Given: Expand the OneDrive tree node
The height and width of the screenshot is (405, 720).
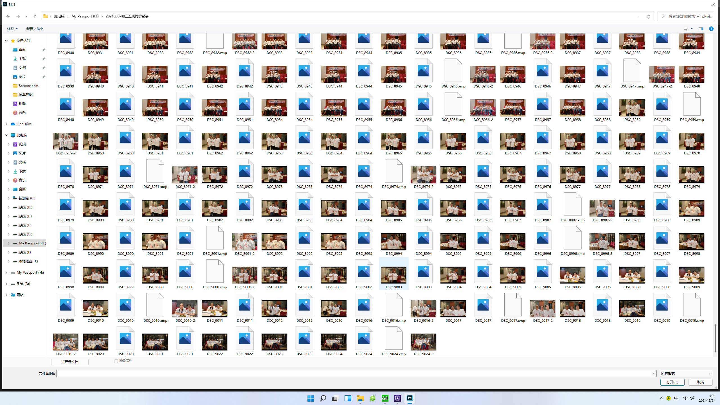Looking at the screenshot, I should point(6,124).
